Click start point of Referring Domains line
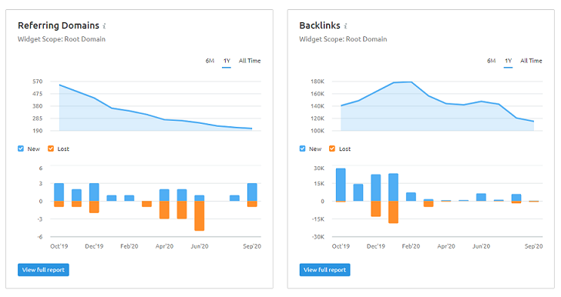This screenshot has width=561, height=297. click(60, 85)
